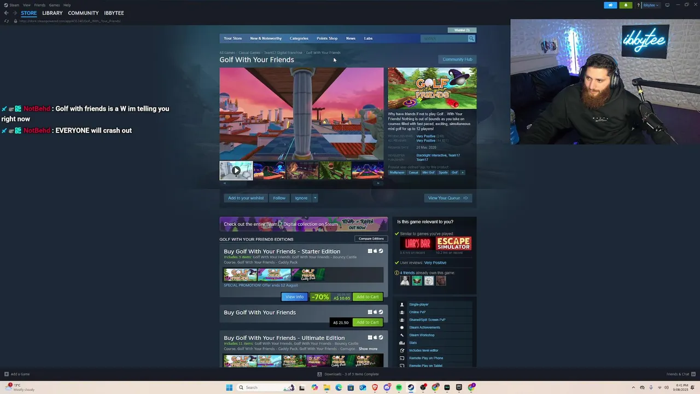Open Outlook from the taskbar

pos(363,387)
